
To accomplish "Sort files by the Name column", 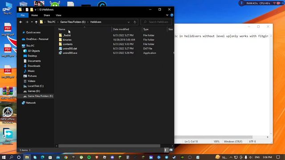I will (x=62, y=29).
